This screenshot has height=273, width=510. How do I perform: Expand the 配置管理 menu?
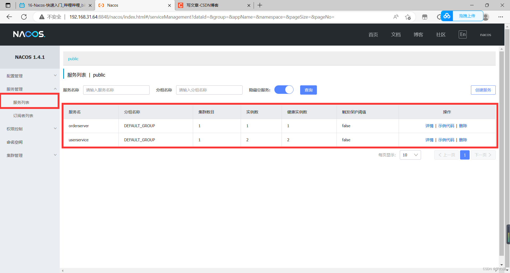(x=30, y=76)
